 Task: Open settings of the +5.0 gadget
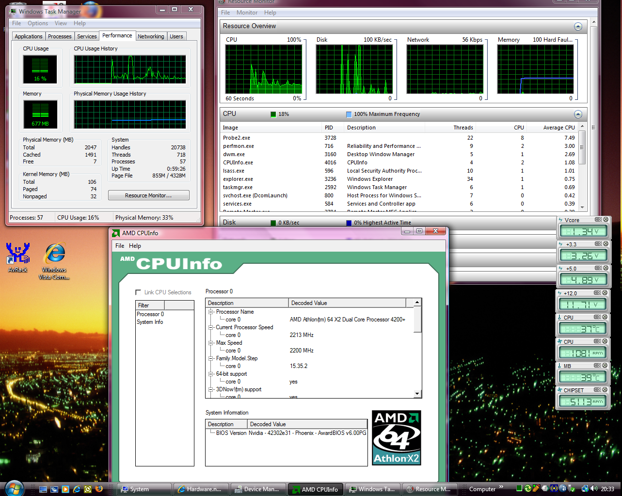[x=598, y=268]
